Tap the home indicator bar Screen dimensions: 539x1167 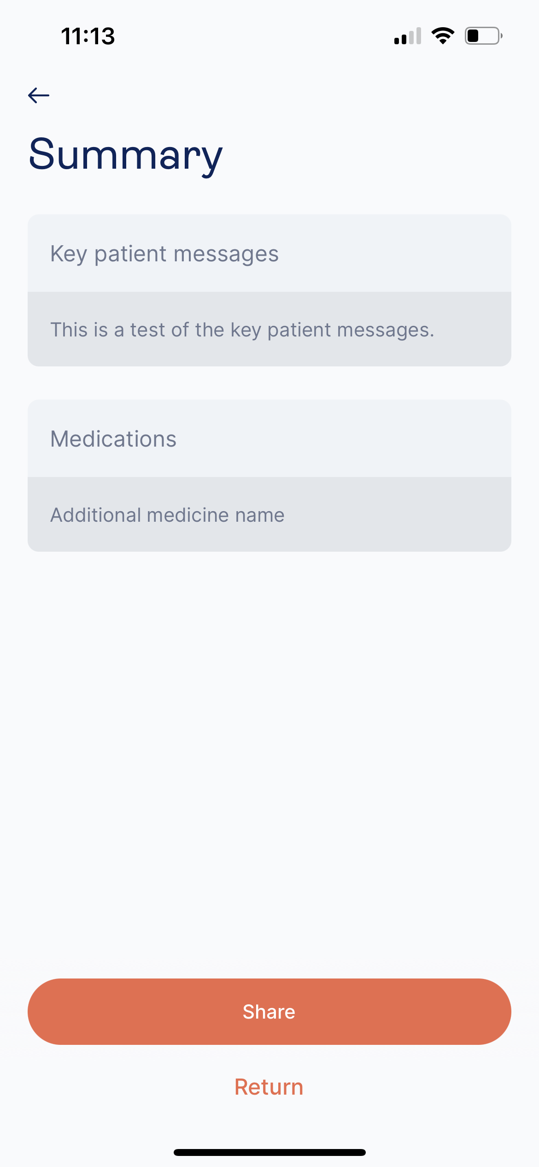(269, 1152)
